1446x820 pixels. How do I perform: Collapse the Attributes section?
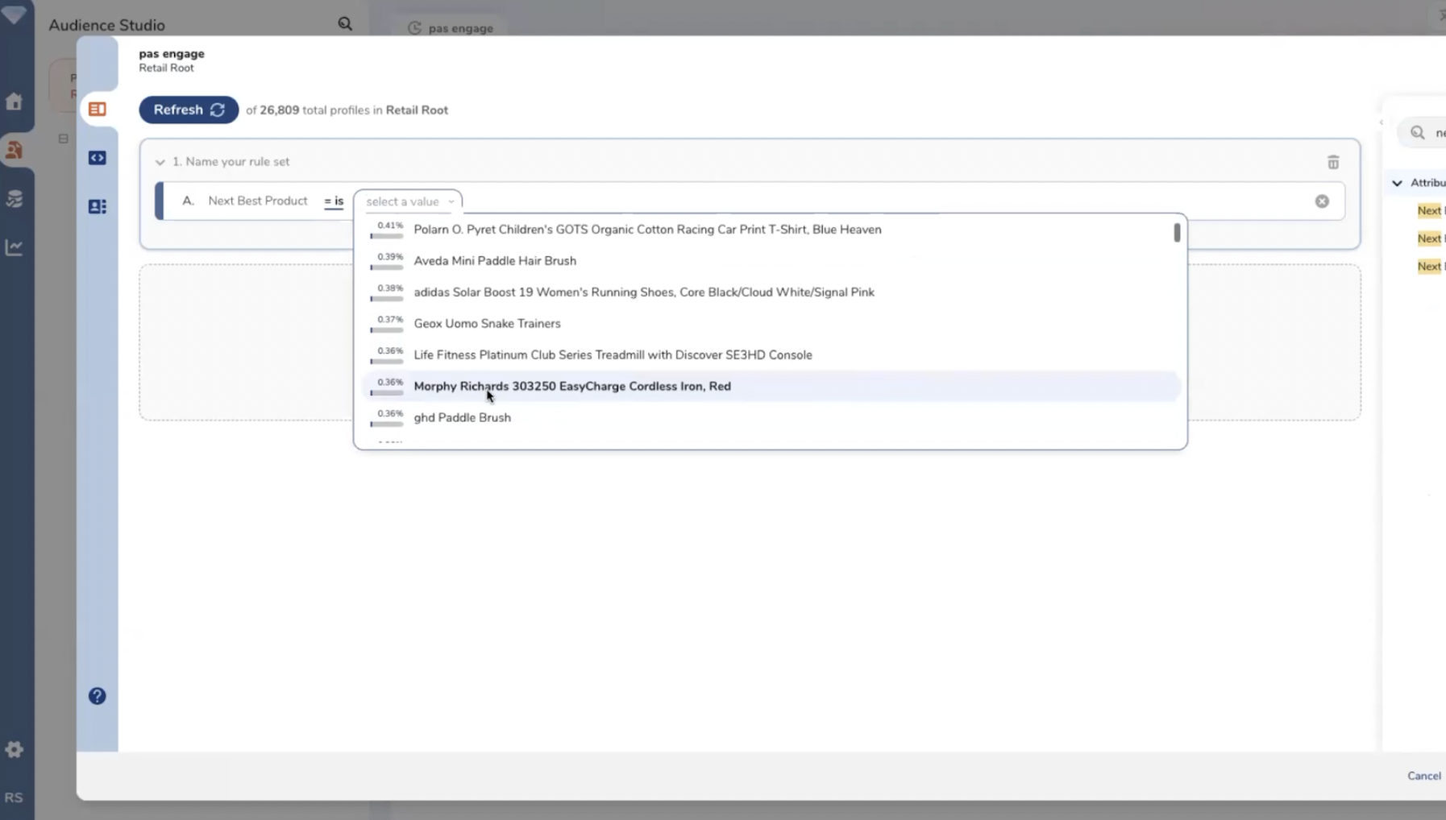[1397, 183]
